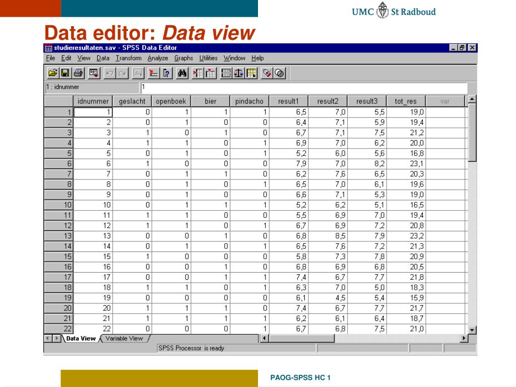Open Weight Cases scales icon
This screenshot has width=516, height=387.
click(239, 73)
